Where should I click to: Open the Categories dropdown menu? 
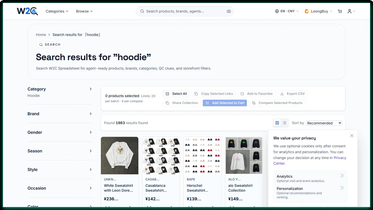click(57, 11)
